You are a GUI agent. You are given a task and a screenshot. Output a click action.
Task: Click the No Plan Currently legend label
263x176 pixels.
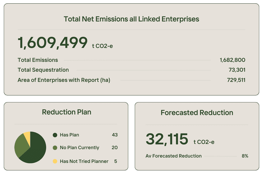click(x=79, y=148)
